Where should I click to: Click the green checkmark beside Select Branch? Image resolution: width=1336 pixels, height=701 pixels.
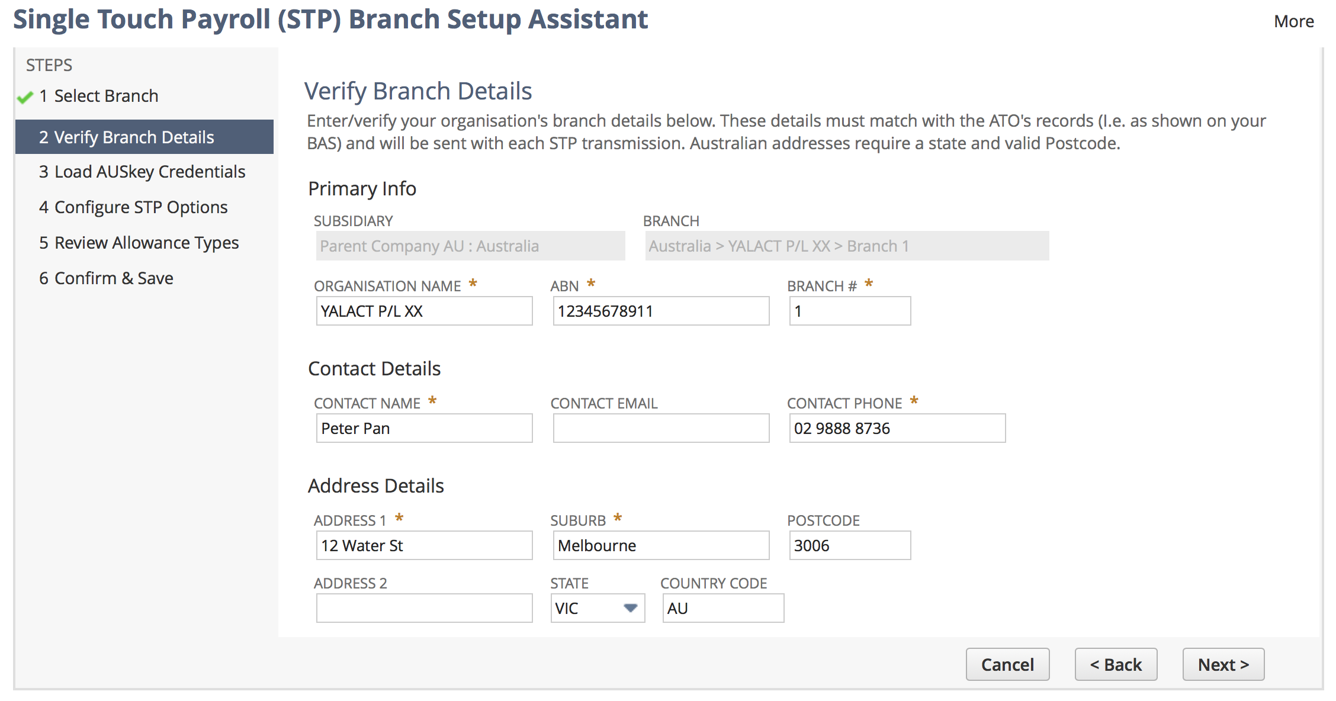tap(25, 97)
